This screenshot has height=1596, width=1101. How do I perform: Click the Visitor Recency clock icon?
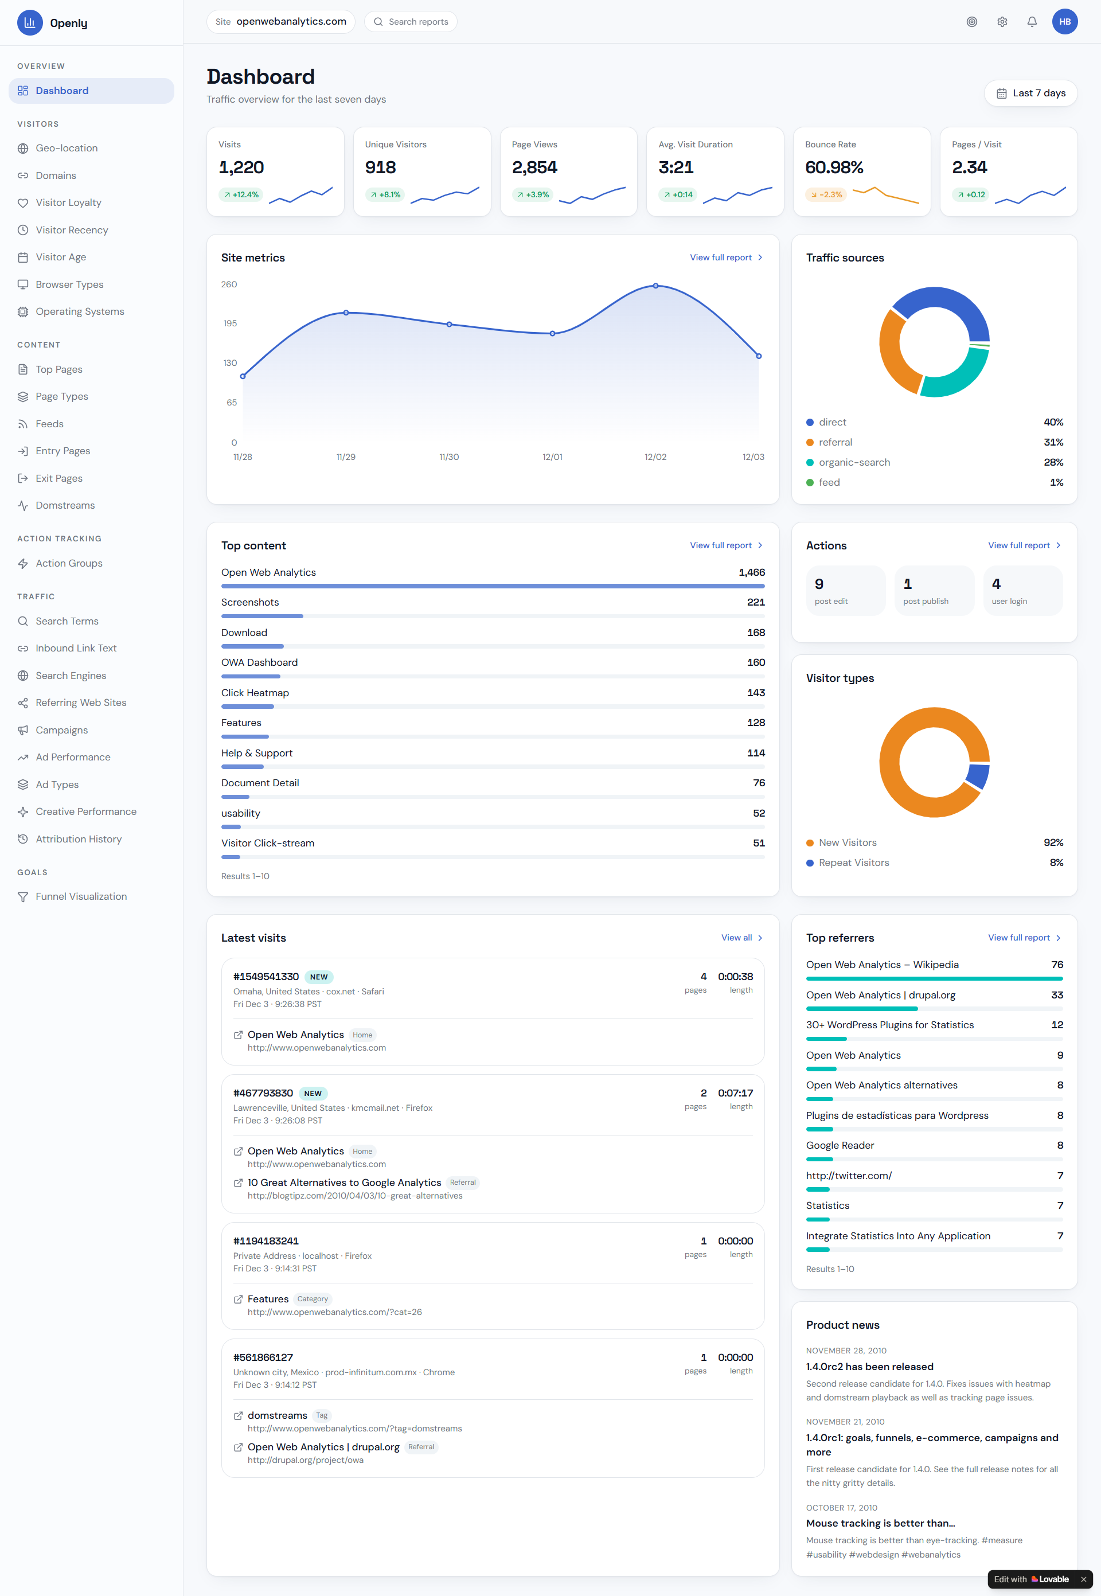coord(23,231)
